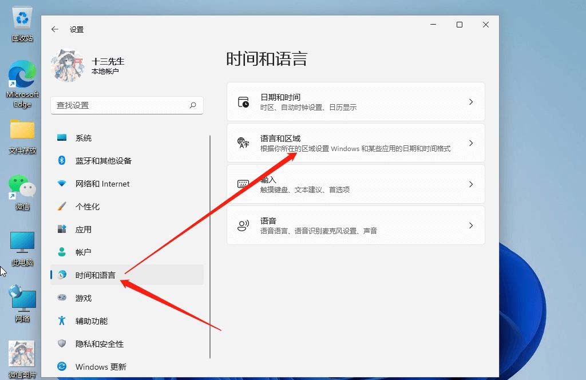Open 此电脑 desktop icon

22,249
